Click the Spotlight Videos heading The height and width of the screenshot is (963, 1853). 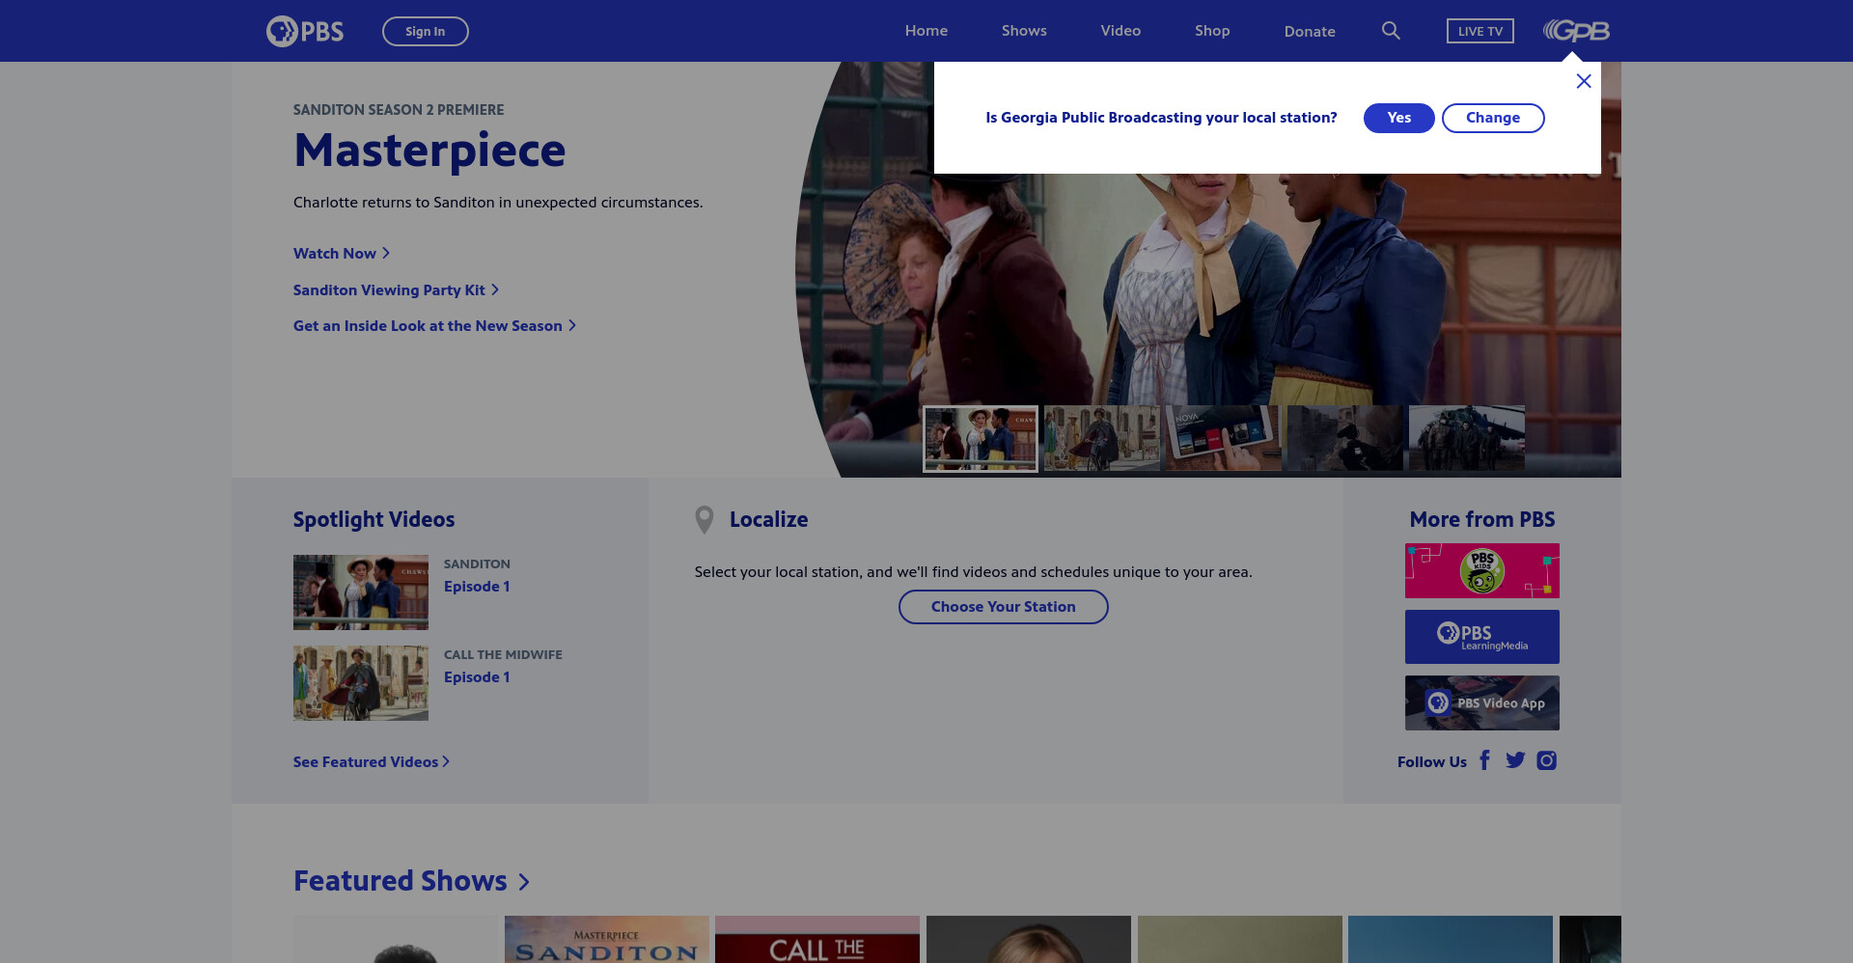[374, 520]
